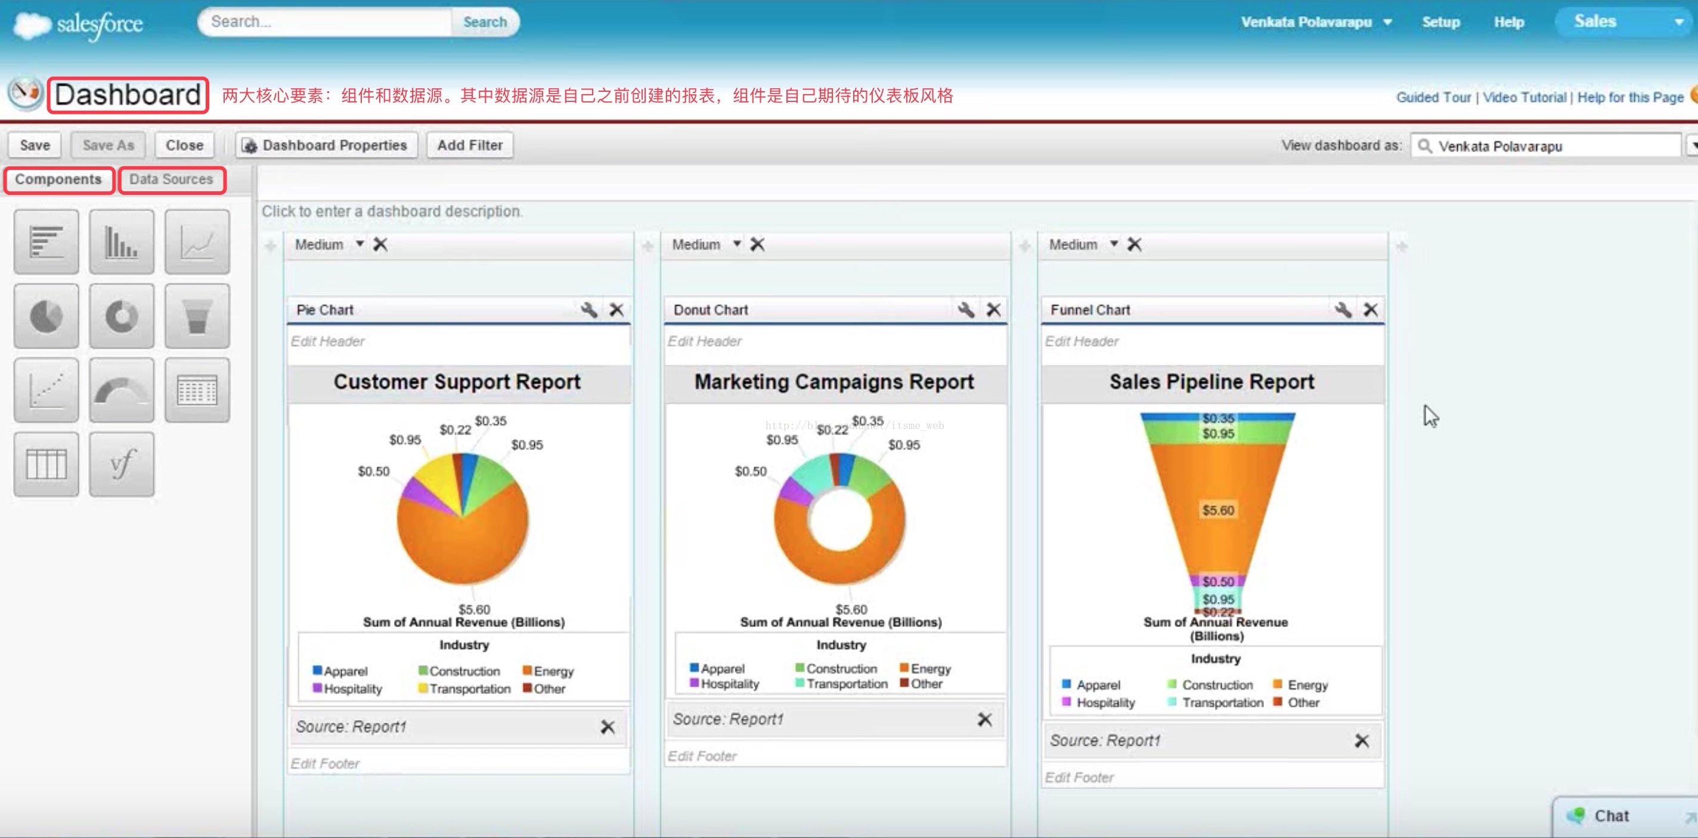Screen dimensions: 1698x838
Task: Select the Visualforce page component icon
Action: click(x=121, y=464)
